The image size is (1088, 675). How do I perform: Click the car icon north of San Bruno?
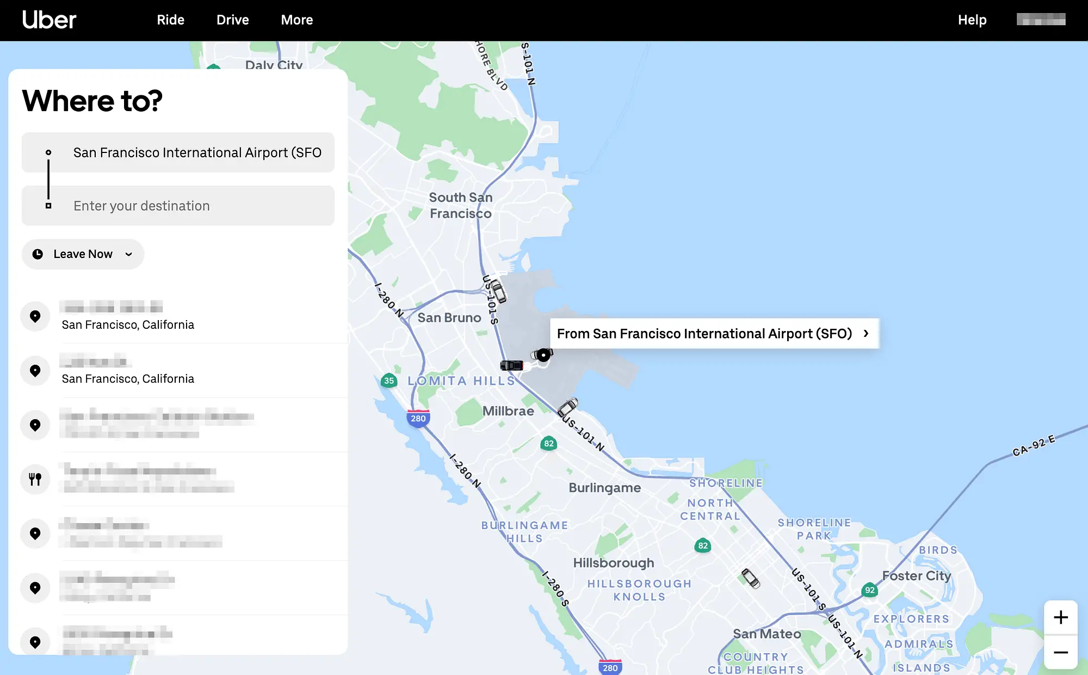[x=498, y=292]
